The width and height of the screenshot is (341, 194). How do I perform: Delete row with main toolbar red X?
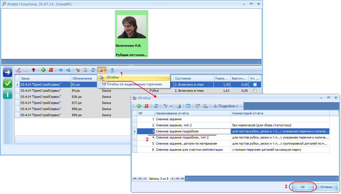51,70
